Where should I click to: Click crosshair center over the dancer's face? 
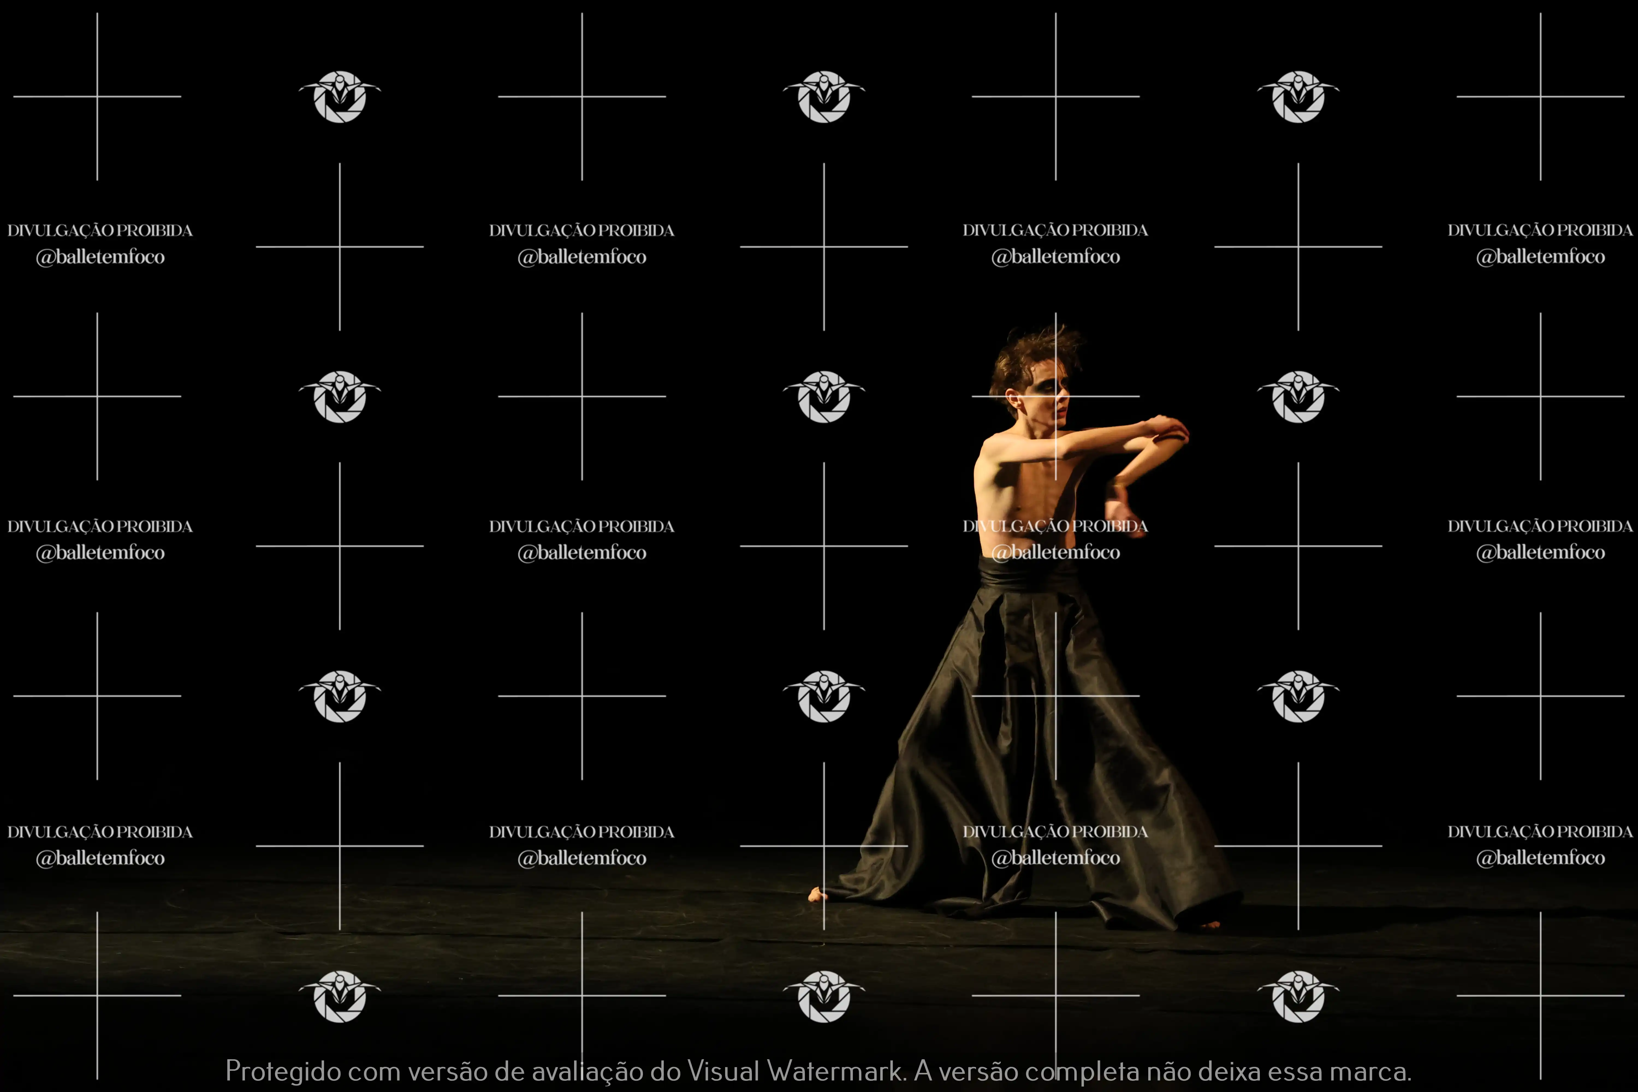(x=1055, y=396)
